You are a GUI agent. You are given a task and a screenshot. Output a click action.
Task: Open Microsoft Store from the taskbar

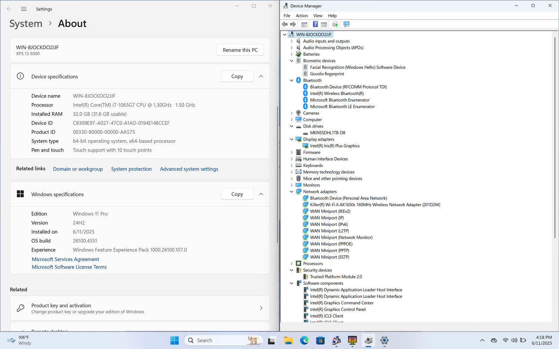pos(320,340)
